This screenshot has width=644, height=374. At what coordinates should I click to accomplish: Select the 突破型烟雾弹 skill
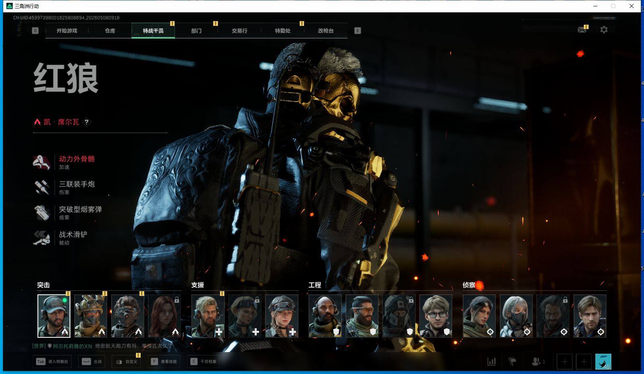pyautogui.click(x=68, y=212)
